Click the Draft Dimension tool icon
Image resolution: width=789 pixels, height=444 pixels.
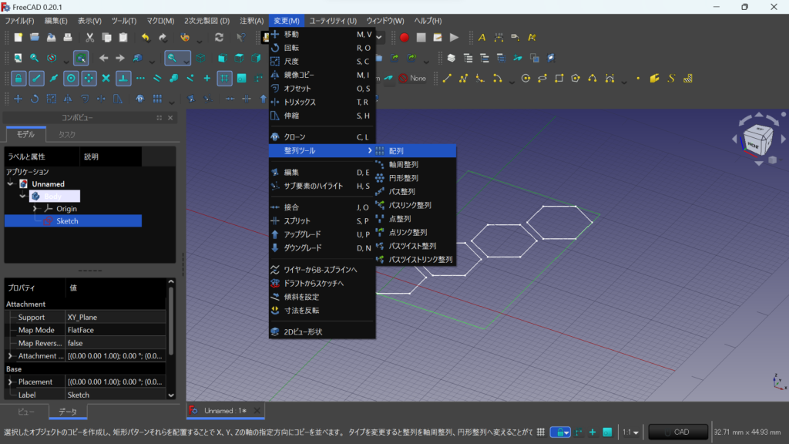(499, 37)
